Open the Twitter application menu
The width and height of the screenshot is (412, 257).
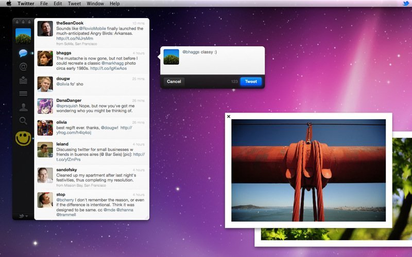coord(26,4)
